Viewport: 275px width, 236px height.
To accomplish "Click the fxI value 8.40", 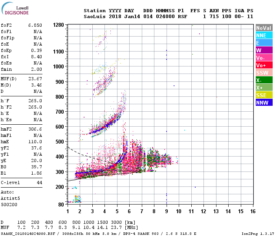I will pyautogui.click(x=37, y=57).
